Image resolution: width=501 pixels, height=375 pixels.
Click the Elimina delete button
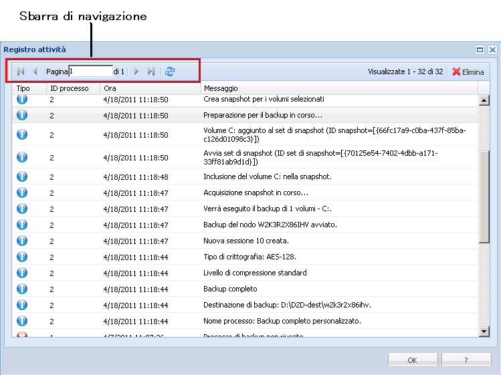468,72
